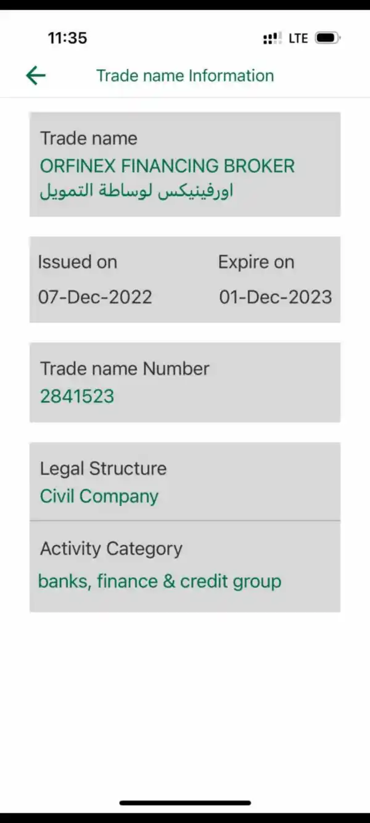Select ORFINEX FINANCING BROKER trade name text
The image size is (370, 823).
167,165
